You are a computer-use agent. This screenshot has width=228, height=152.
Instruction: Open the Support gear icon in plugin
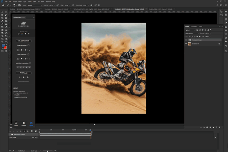click(24, 123)
